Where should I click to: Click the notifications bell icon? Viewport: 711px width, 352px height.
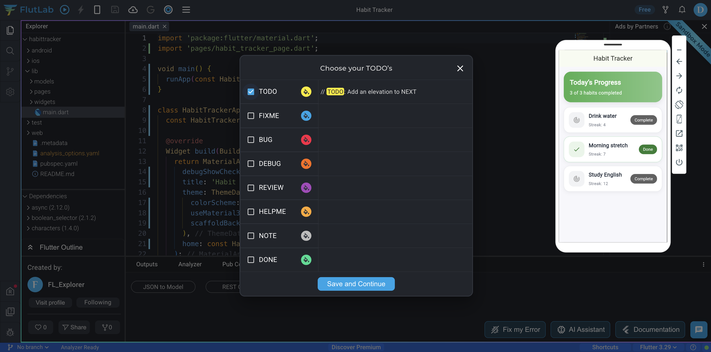[682, 10]
